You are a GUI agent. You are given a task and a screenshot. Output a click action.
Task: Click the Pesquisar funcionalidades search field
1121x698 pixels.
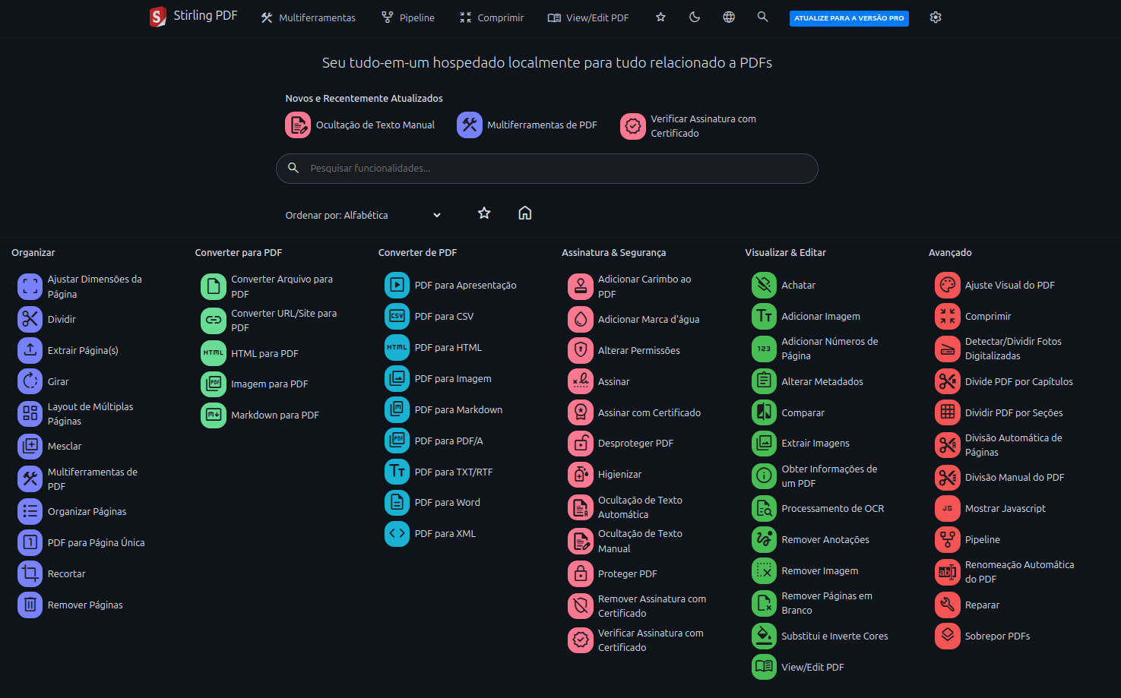(x=547, y=169)
